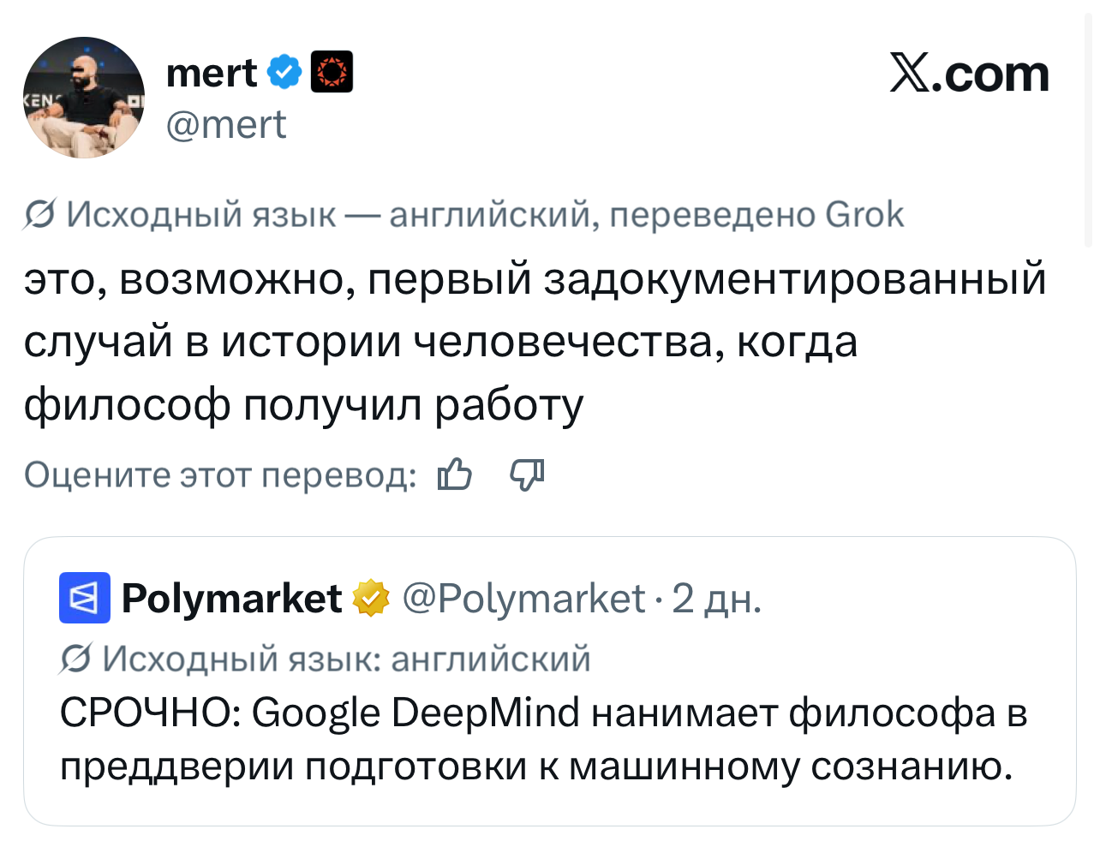
Task: Click the translation icon in the quoted Polymarket post
Action: pyautogui.click(x=75, y=659)
